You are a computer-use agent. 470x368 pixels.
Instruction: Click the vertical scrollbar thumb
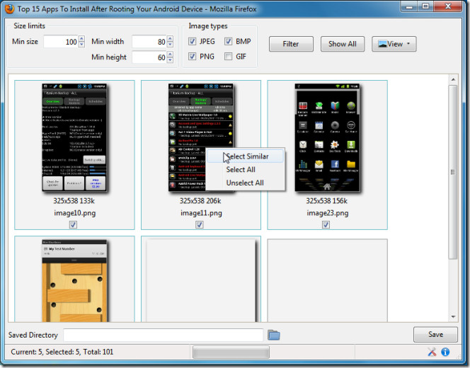tap(453, 172)
